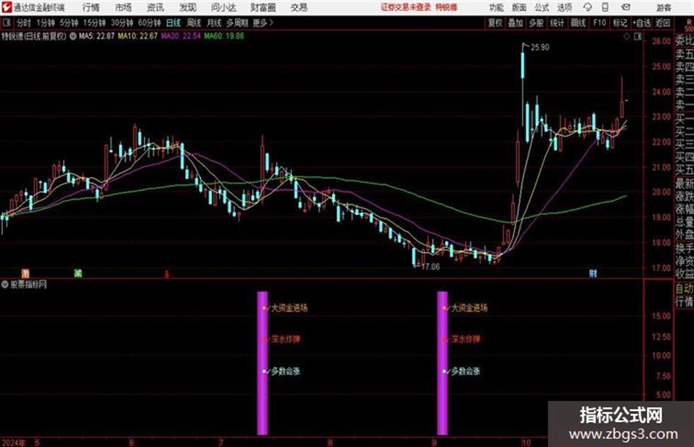Open the 发现 menu
Image resolution: width=694 pixels, height=447 pixels.
188,7
